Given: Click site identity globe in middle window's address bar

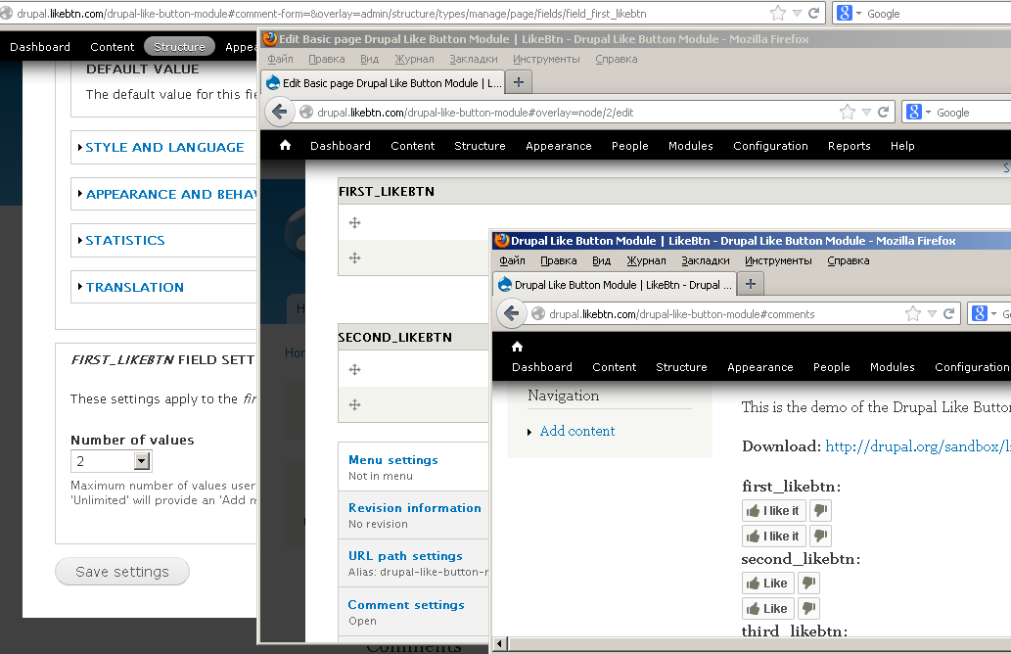Looking at the screenshot, I should 306,113.
